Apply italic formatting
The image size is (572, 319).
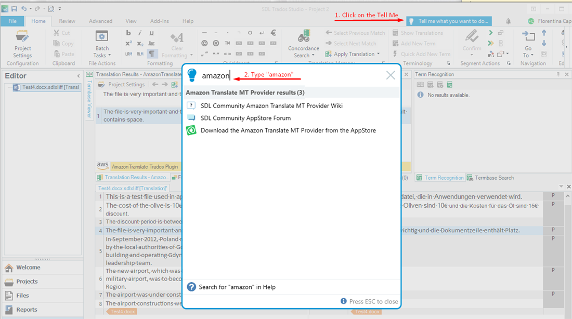pyautogui.click(x=140, y=33)
